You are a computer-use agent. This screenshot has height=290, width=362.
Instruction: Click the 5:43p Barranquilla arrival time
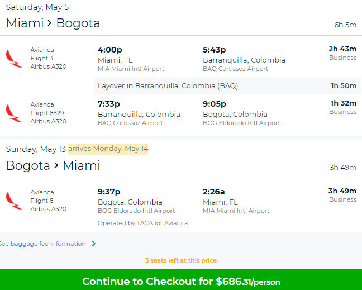215,50
